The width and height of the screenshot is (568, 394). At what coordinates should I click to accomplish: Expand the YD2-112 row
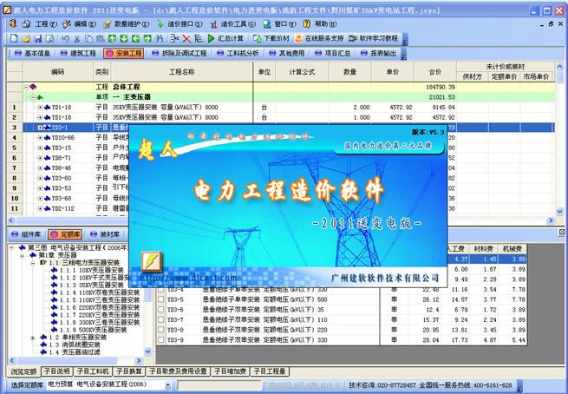pos(40,209)
